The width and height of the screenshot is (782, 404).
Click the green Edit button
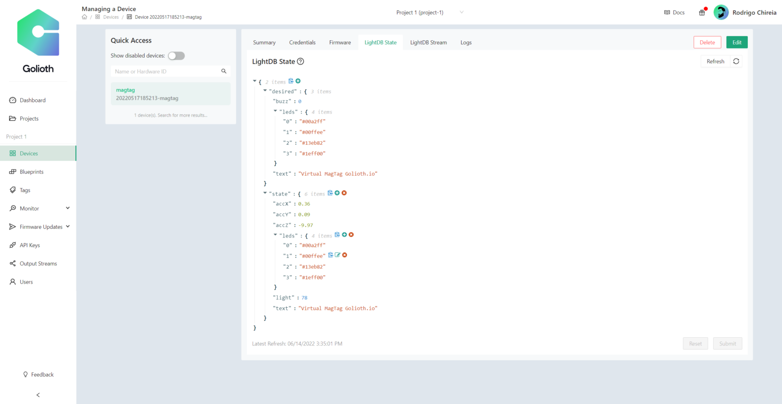(737, 42)
